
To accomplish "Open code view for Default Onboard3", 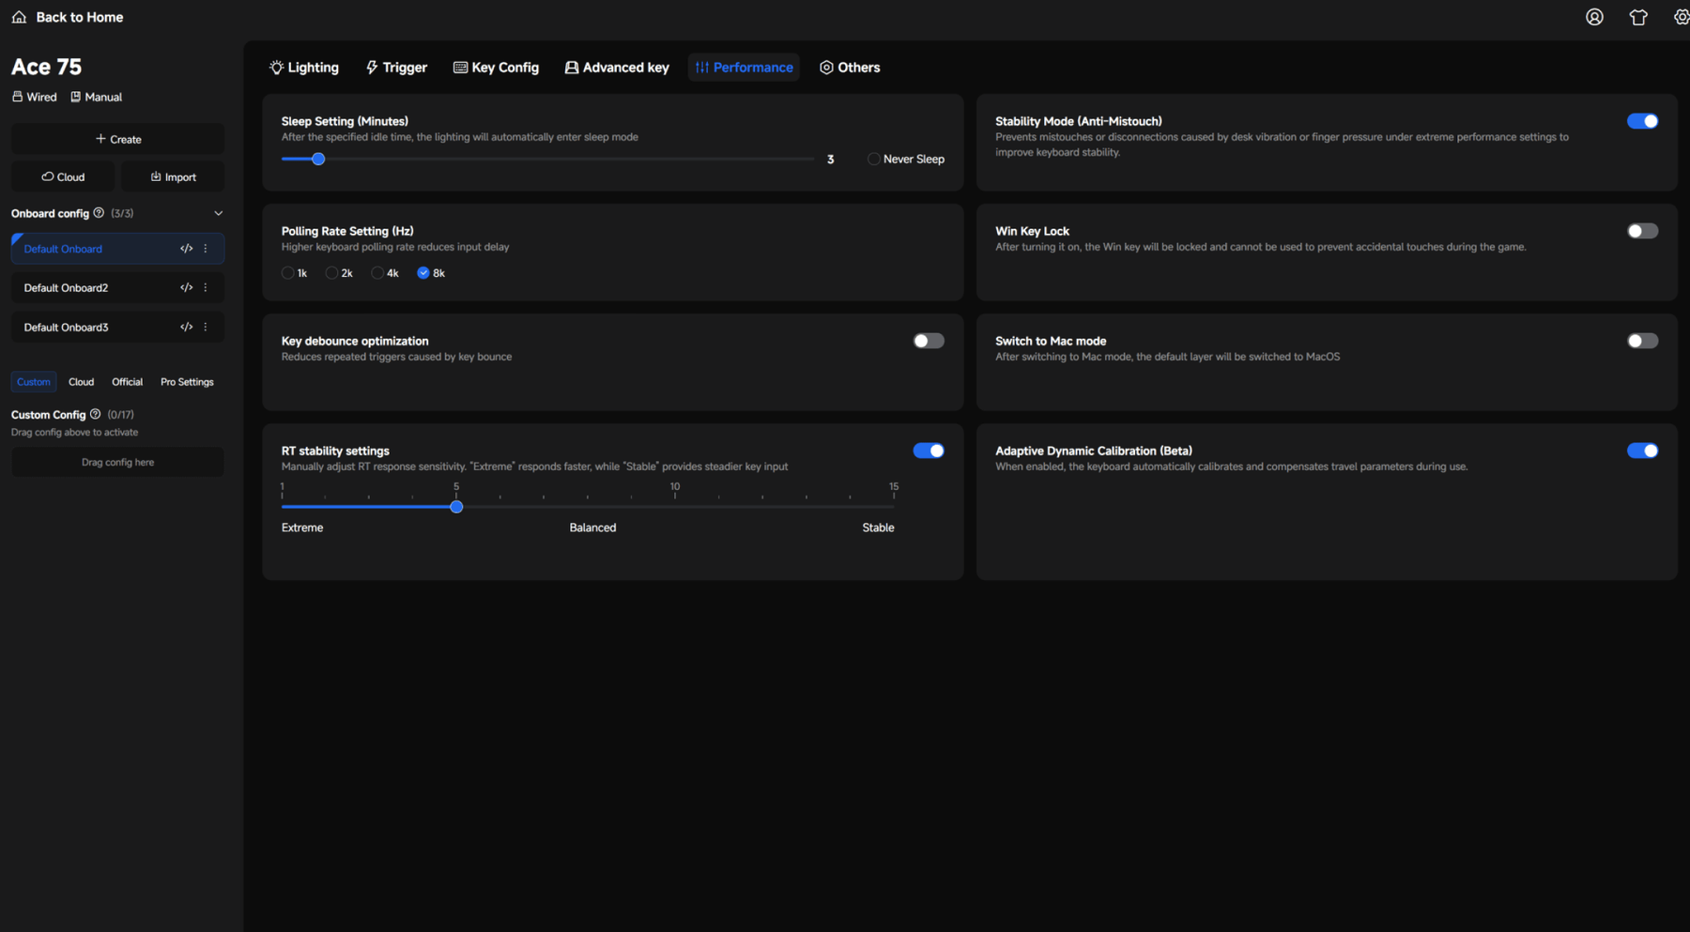I will [x=186, y=328].
